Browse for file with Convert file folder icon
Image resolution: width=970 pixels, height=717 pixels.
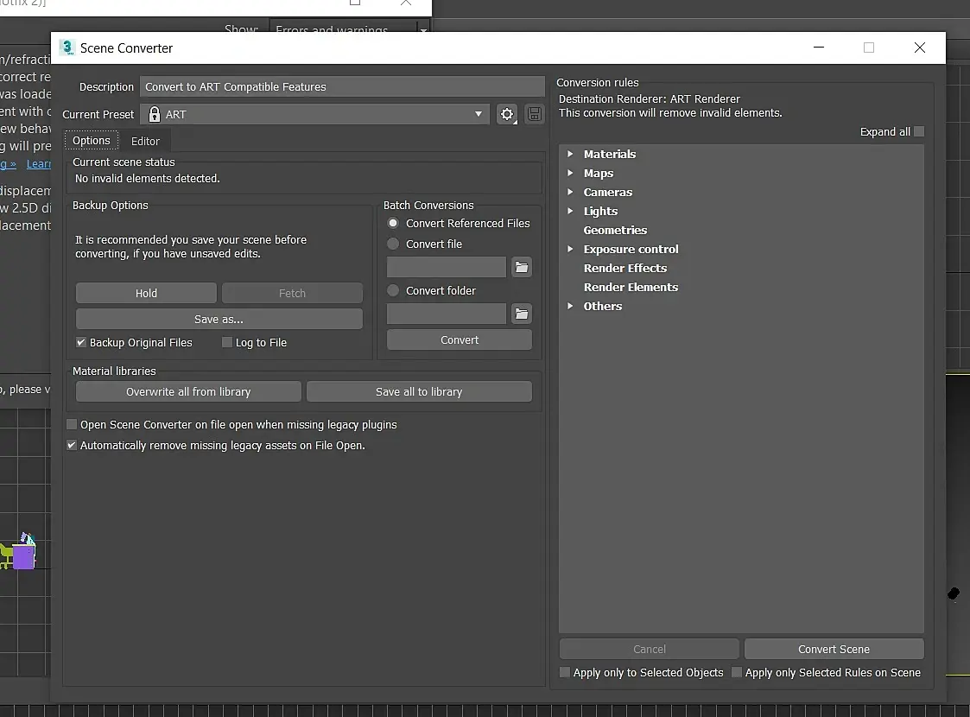(x=522, y=267)
